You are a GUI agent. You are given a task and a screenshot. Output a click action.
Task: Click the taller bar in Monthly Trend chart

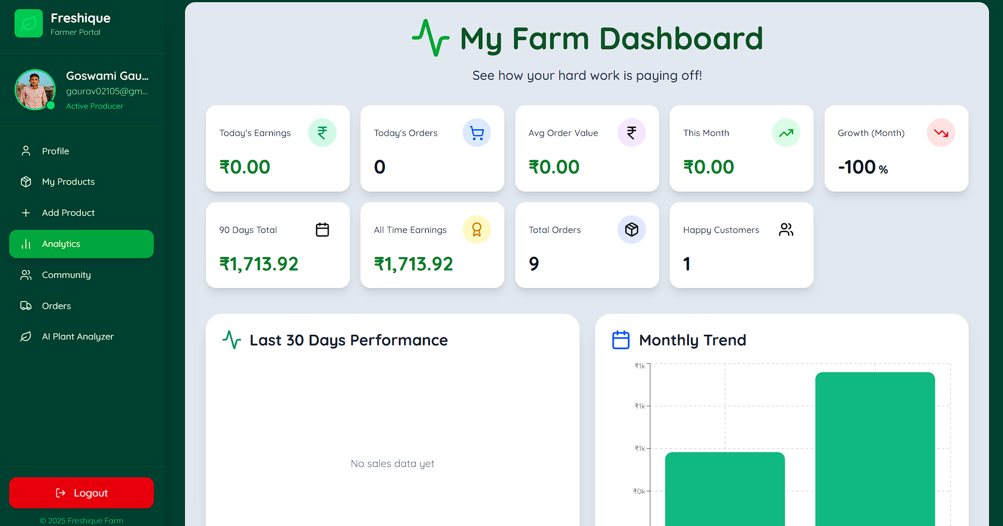click(875, 449)
